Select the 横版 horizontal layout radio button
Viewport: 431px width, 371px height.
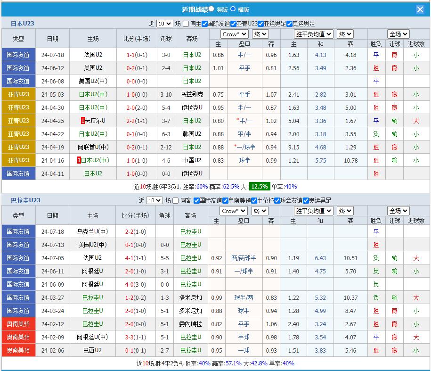tap(233, 9)
